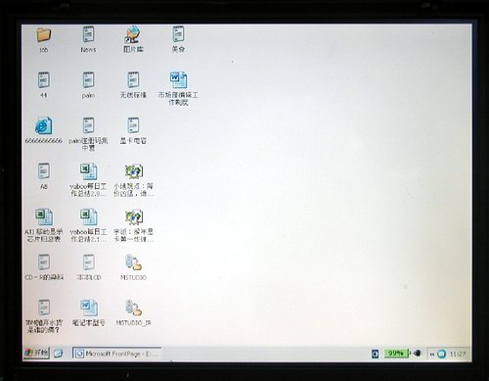This screenshot has height=381, width=489.
Task: Expand the hidden system tray icons
Action: coord(432,354)
